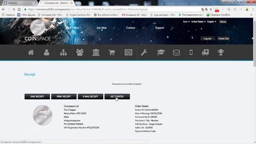Open the Распределение bookmark

click(191, 15)
